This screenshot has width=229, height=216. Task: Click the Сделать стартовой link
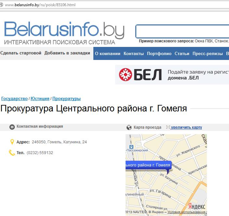coord(21,53)
